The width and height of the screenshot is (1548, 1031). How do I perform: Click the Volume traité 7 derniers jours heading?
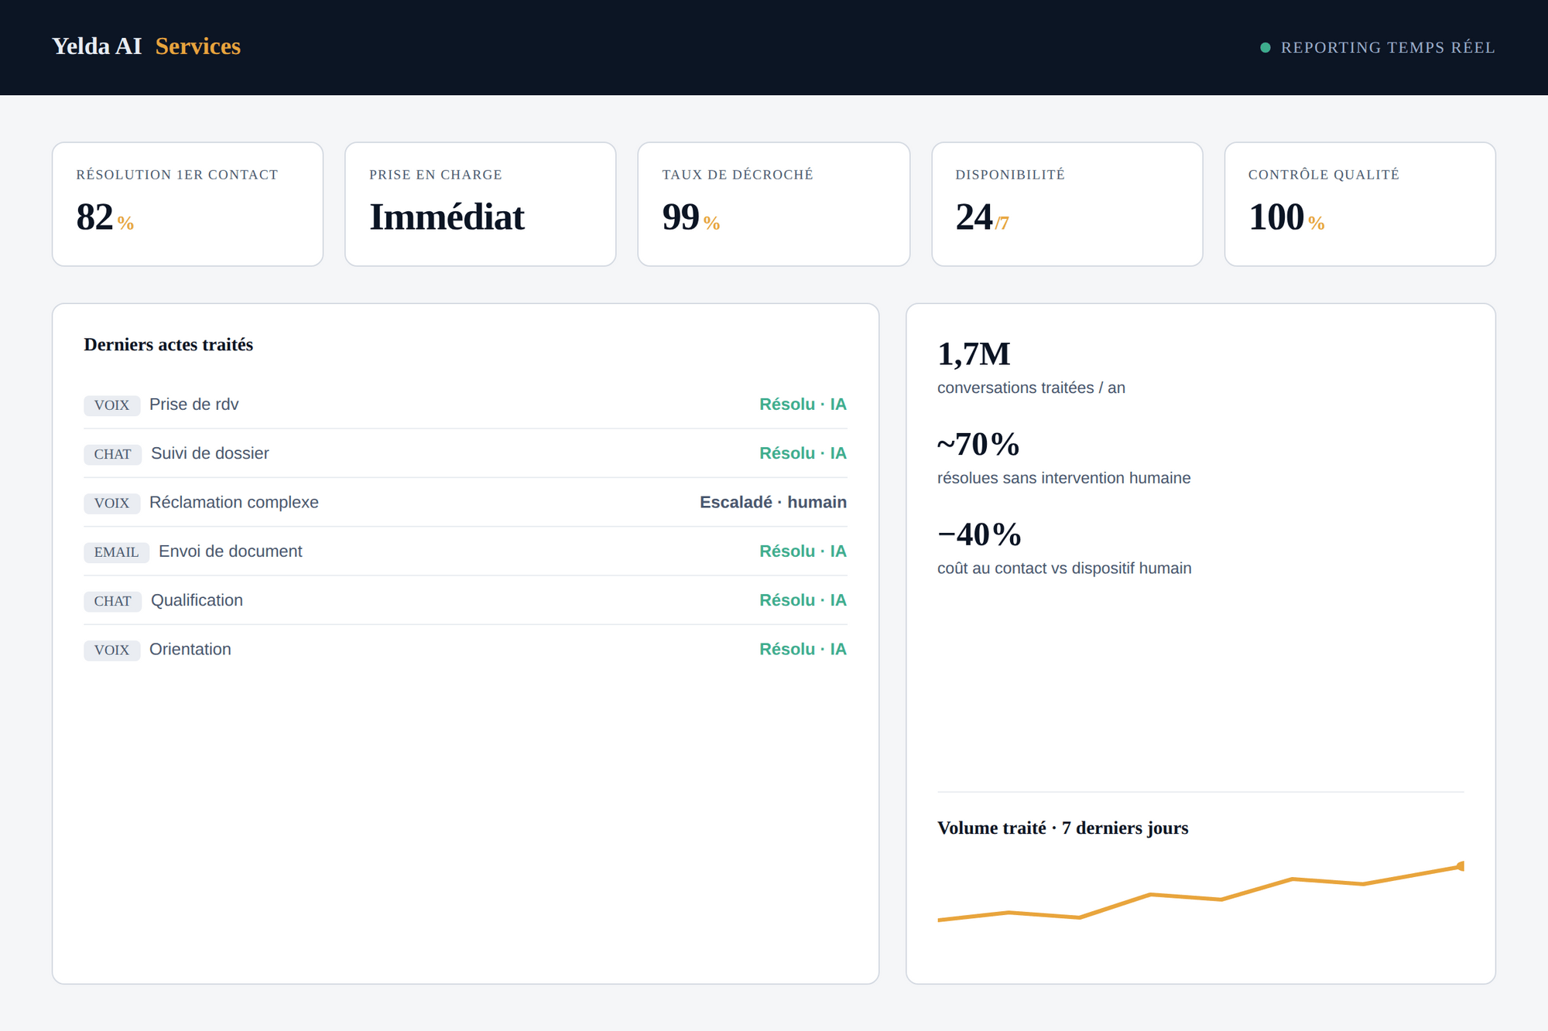[1063, 828]
